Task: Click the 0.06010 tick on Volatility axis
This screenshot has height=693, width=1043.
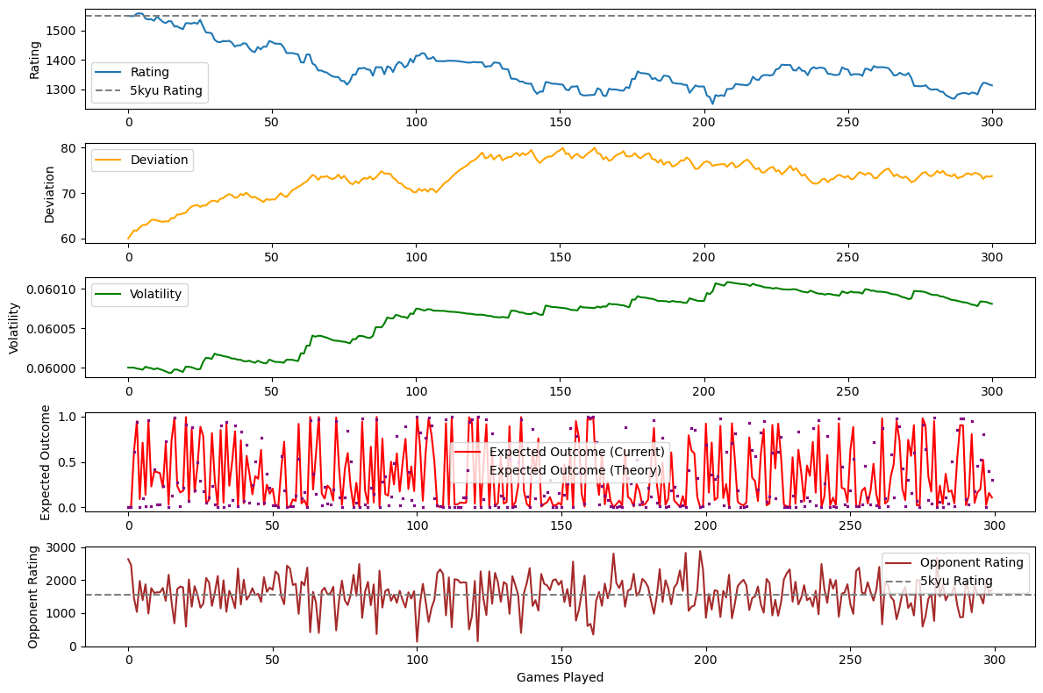Action: tap(54, 289)
